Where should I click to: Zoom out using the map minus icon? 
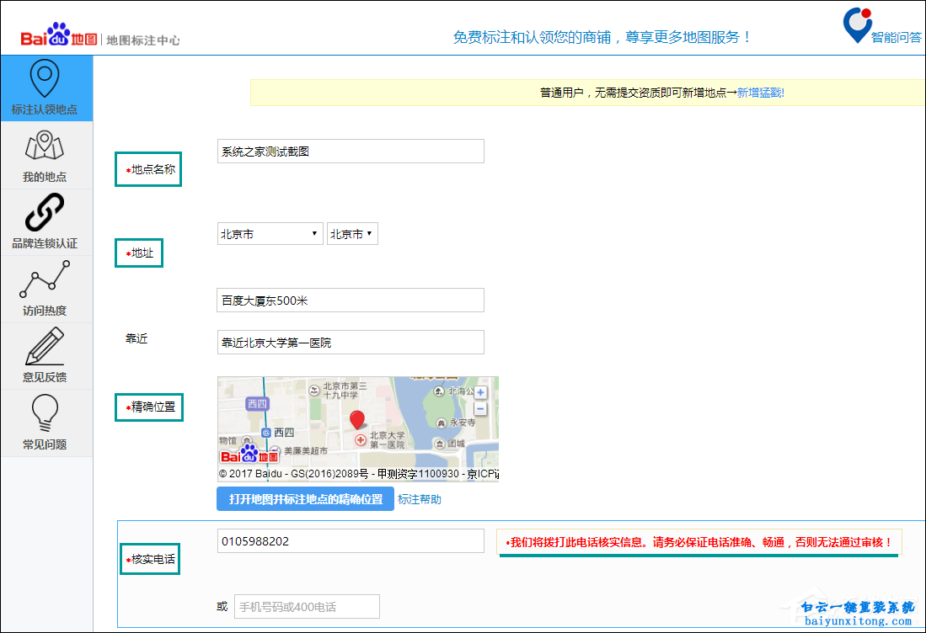coord(480,408)
